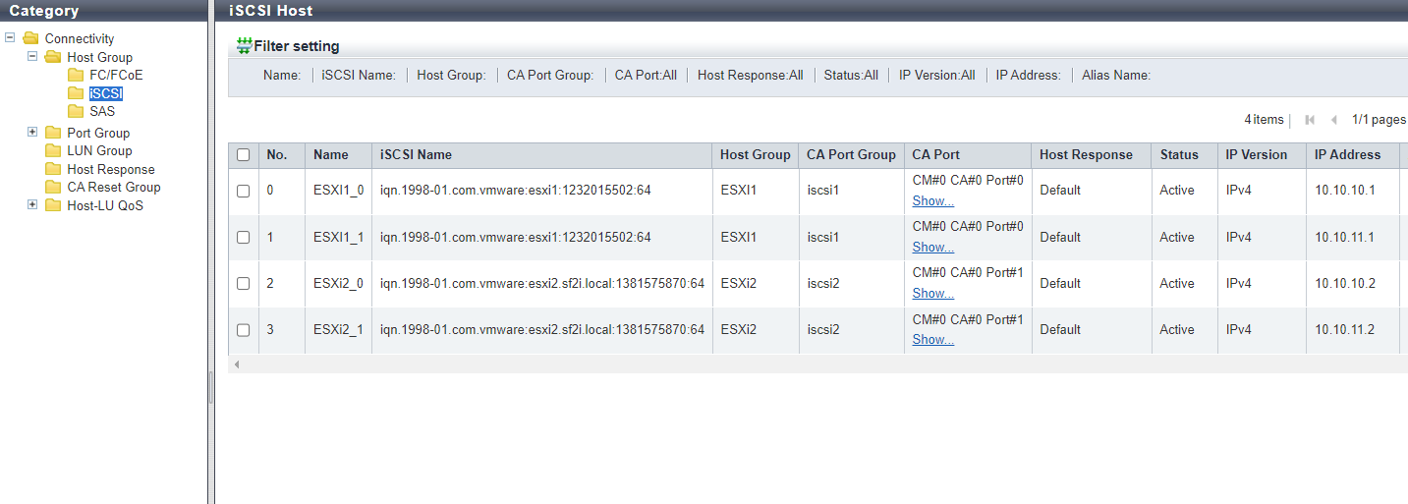The image size is (1408, 504).
Task: Open Host Response in category tree
Action: (110, 170)
